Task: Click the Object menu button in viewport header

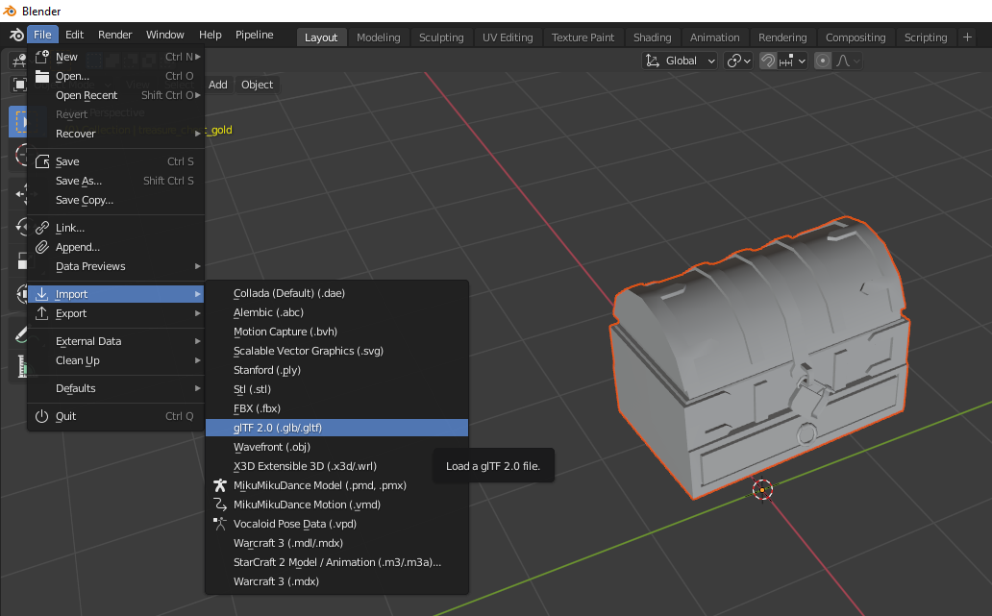Action: (x=257, y=85)
